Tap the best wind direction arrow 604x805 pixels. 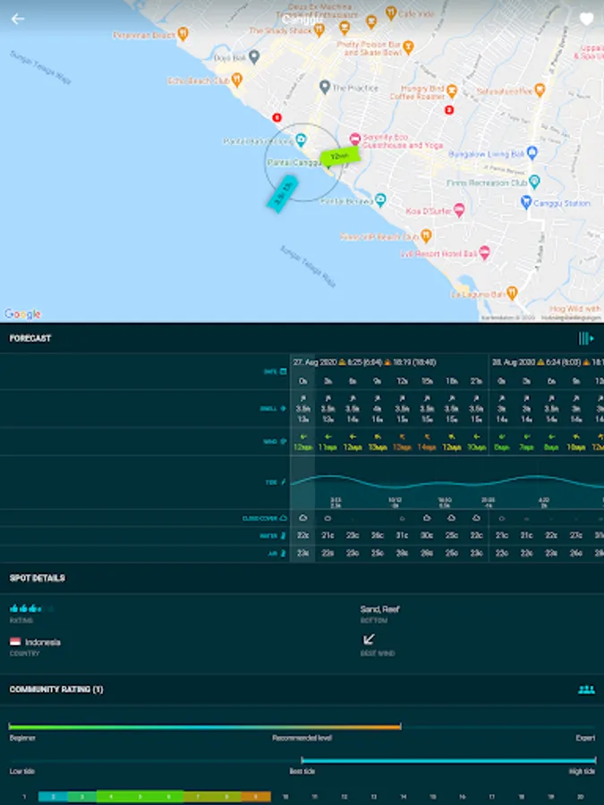pyautogui.click(x=368, y=640)
